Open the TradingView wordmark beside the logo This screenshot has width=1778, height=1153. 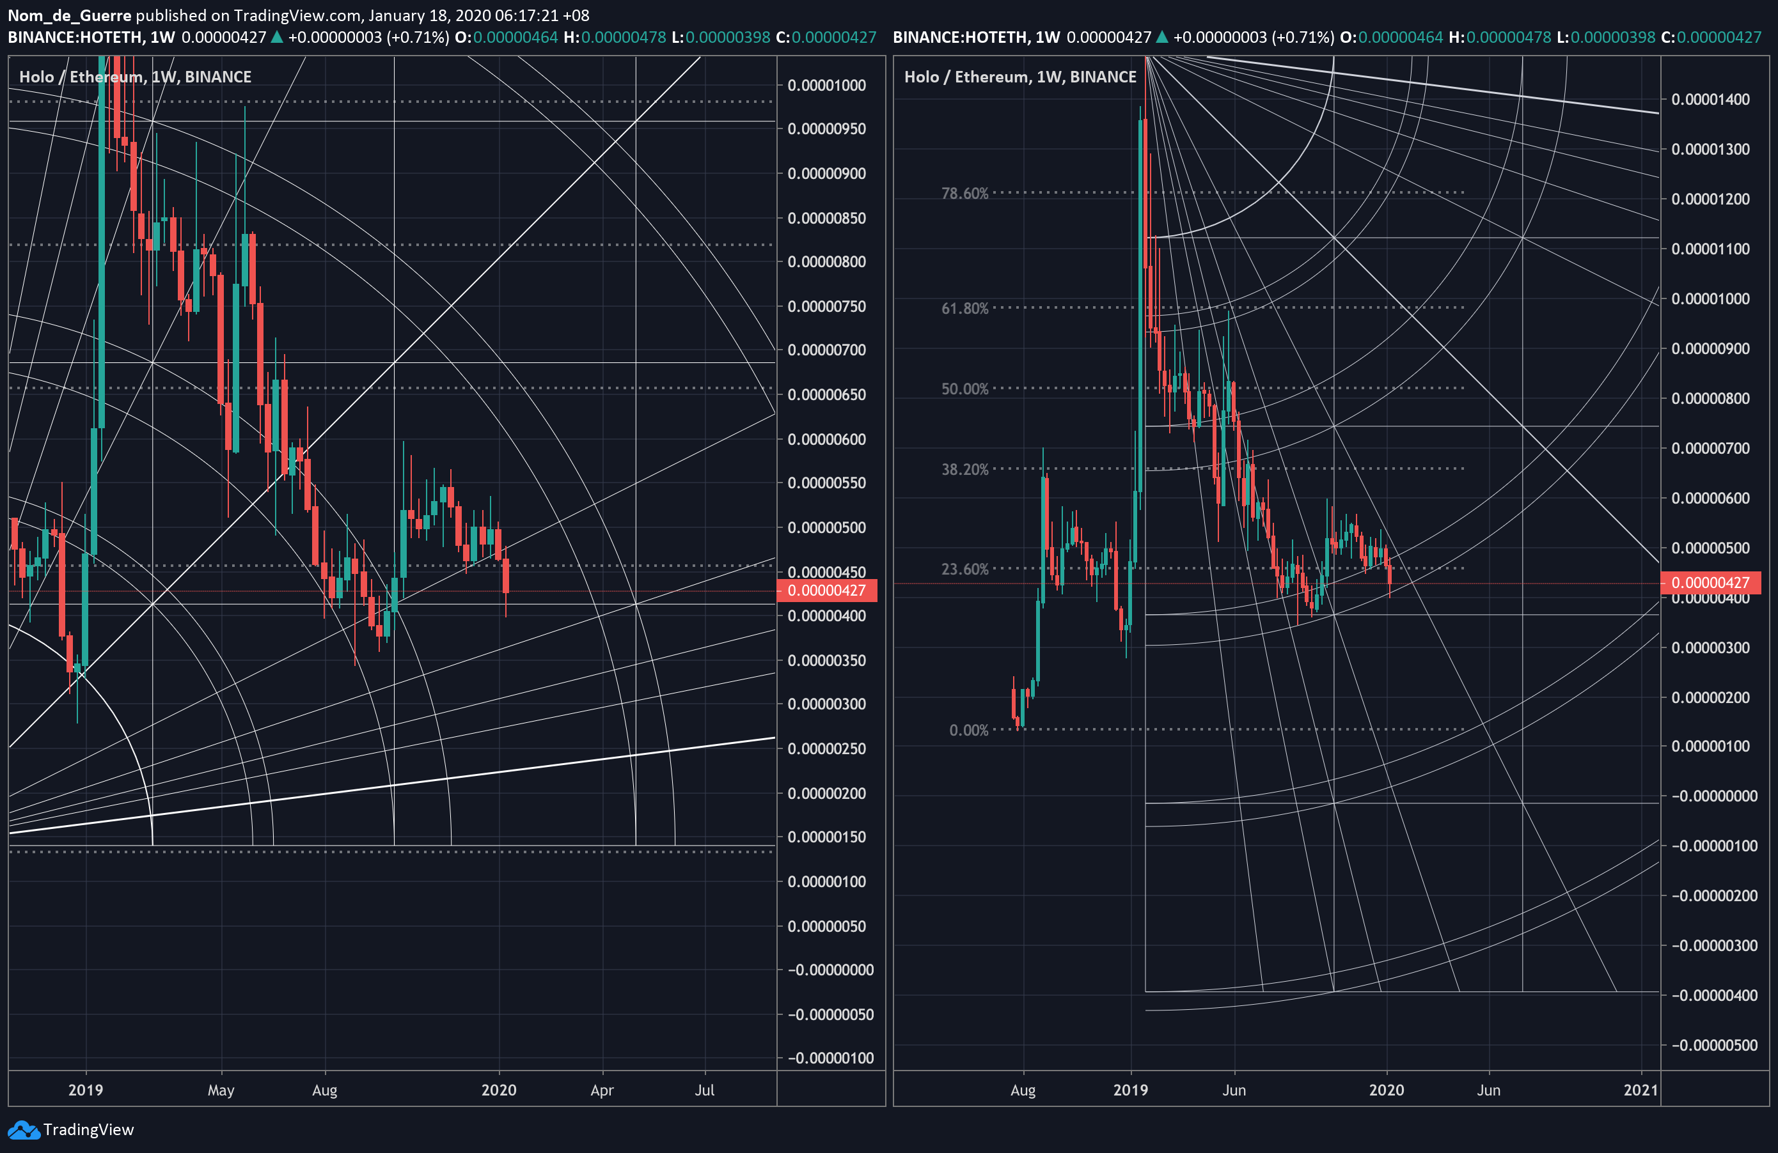pyautogui.click(x=88, y=1129)
